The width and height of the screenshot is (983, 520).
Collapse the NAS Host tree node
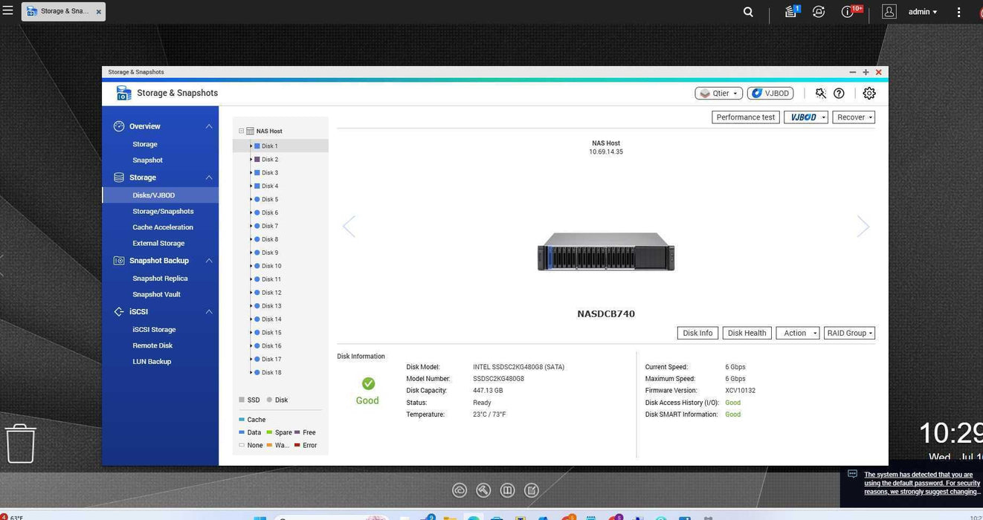pos(241,131)
